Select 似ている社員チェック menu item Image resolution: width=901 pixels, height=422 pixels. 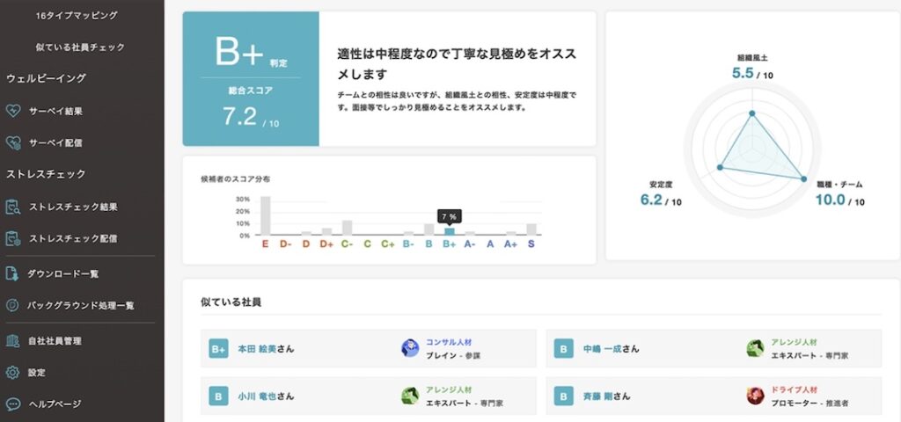[80, 47]
